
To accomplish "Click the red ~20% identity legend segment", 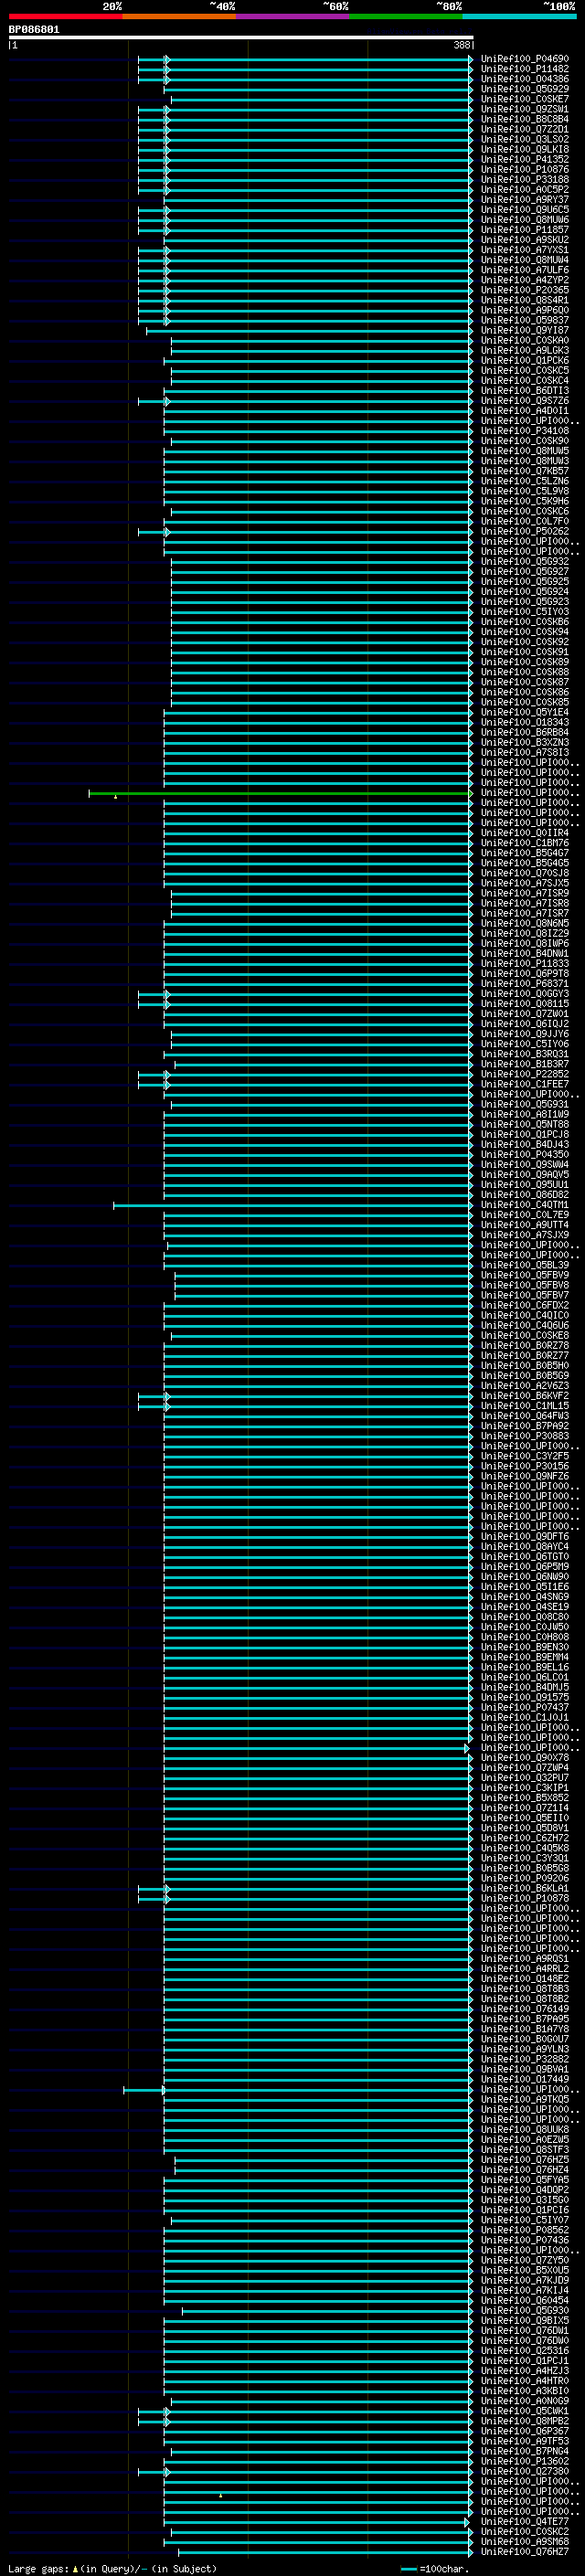I will click(x=65, y=16).
